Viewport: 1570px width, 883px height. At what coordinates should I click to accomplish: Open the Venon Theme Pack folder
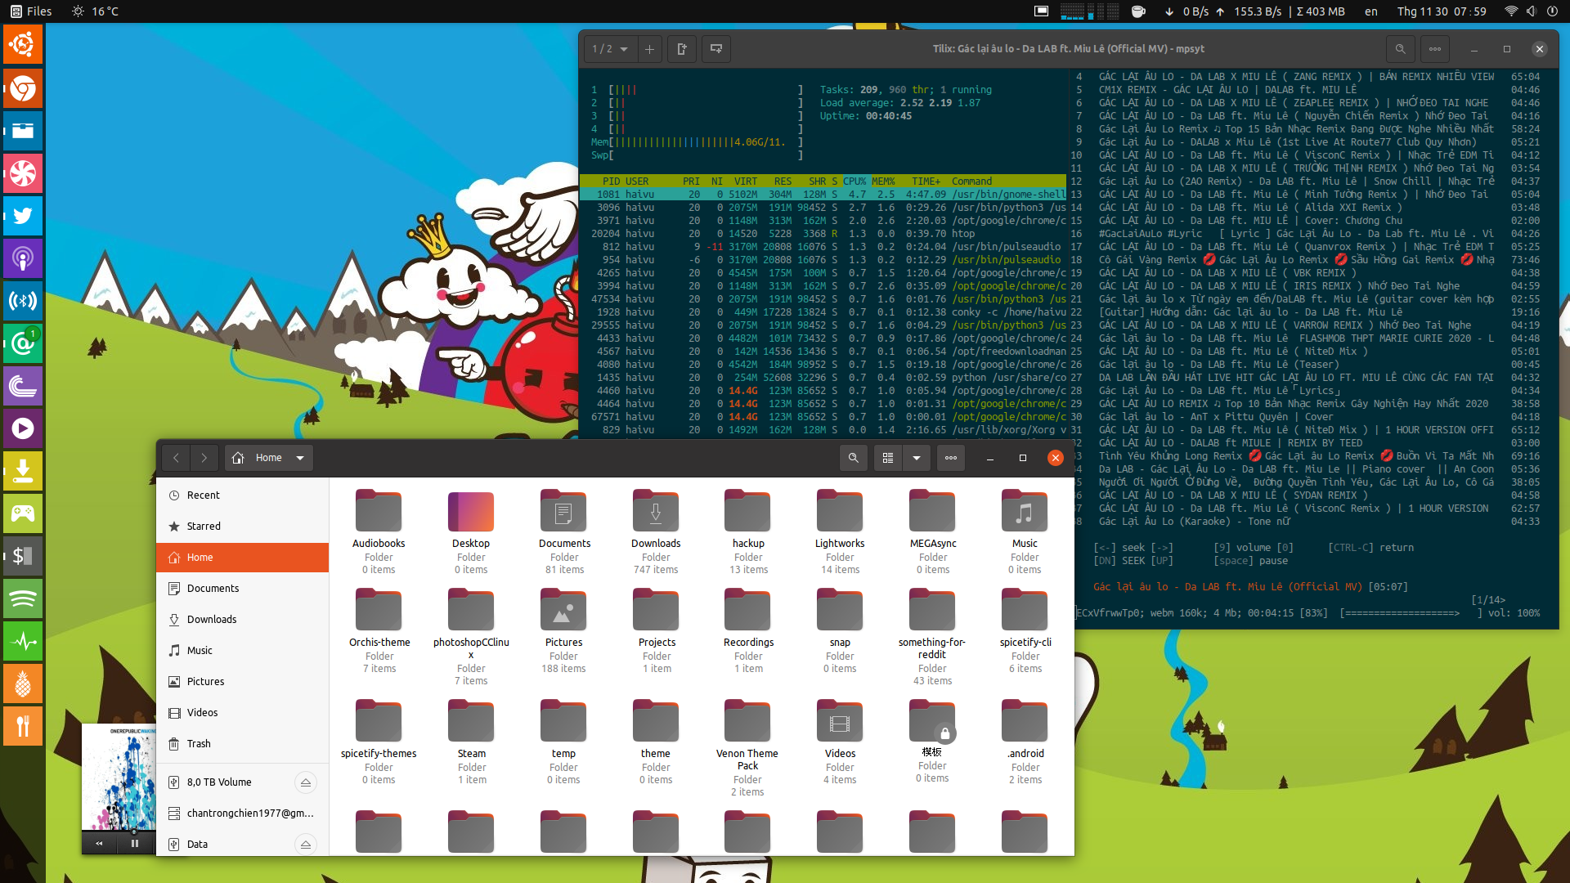click(747, 748)
